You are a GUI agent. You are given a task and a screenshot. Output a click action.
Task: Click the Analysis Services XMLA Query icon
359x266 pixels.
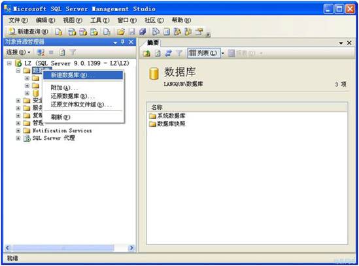(94, 31)
